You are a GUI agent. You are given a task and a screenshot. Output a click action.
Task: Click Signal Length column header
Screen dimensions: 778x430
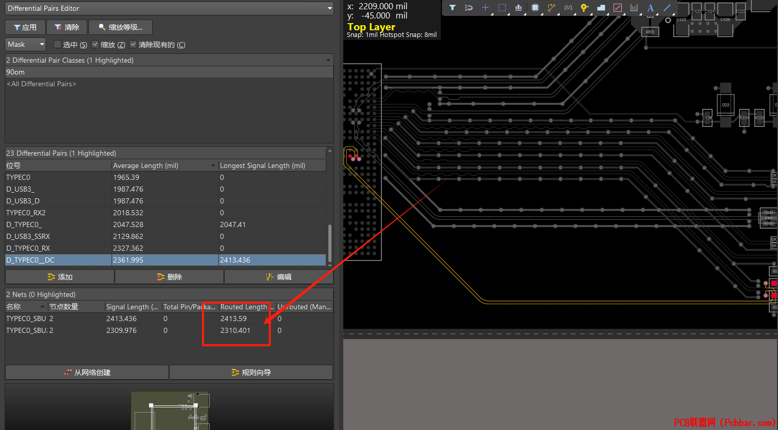[133, 307]
